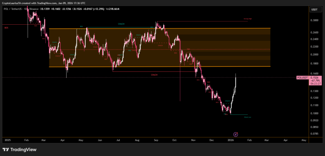Select the green CHoCH label above range
325x156 pixels.
(x=121, y=24)
